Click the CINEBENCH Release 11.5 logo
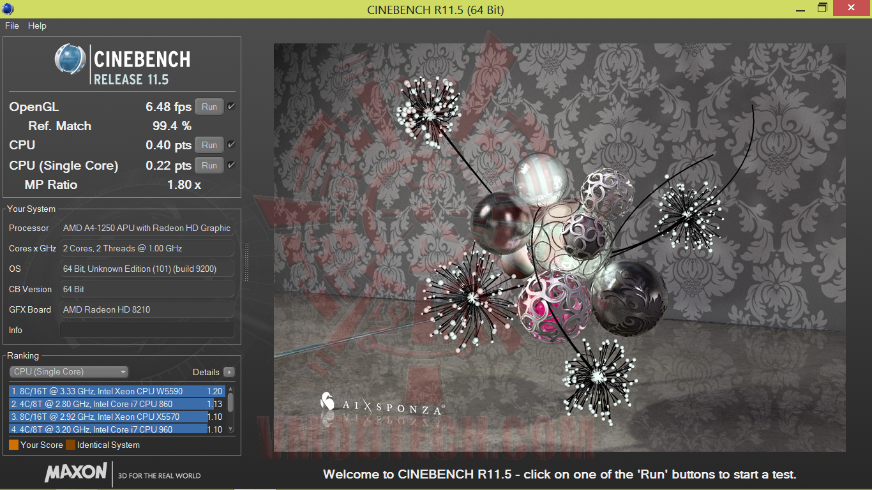Screen dimensions: 872x490 click(123, 66)
